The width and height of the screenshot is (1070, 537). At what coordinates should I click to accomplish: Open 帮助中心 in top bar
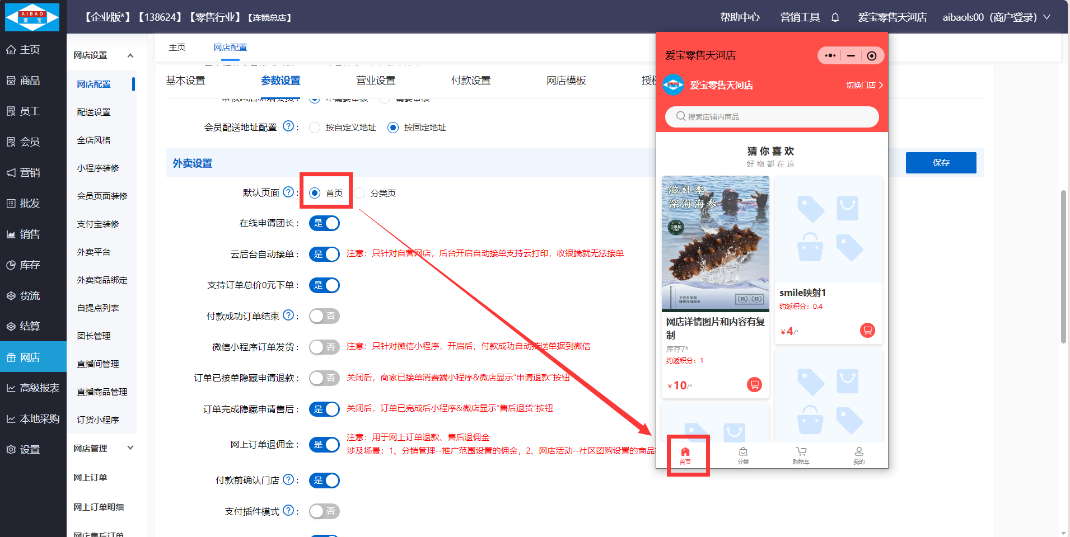[740, 17]
